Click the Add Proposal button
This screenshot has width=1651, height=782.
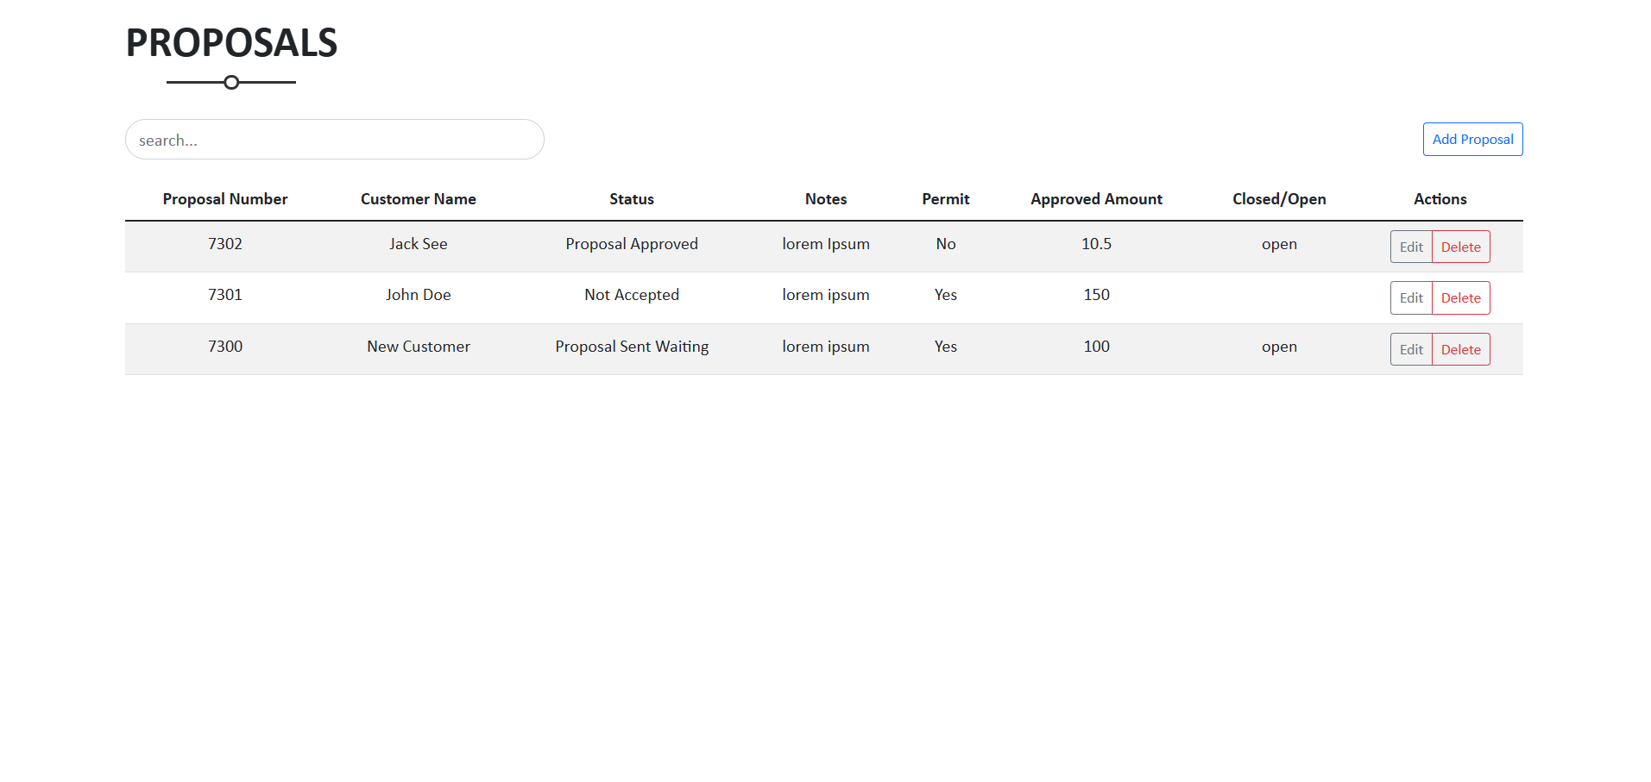tap(1472, 140)
